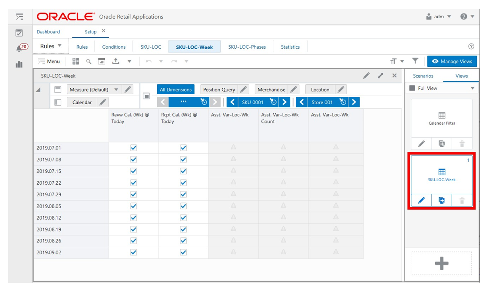Click the magnifier find icon in the toolbar
486x288 pixels.
click(89, 61)
